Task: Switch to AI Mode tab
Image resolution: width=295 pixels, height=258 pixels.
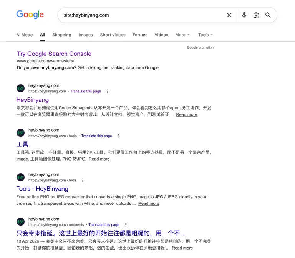Action: [25, 35]
